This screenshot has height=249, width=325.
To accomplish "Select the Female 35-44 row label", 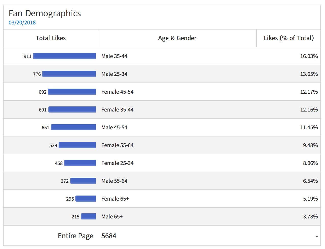I will [117, 110].
